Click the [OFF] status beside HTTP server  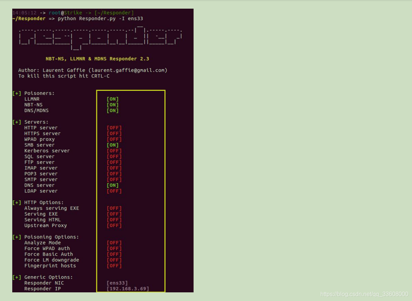coord(114,128)
